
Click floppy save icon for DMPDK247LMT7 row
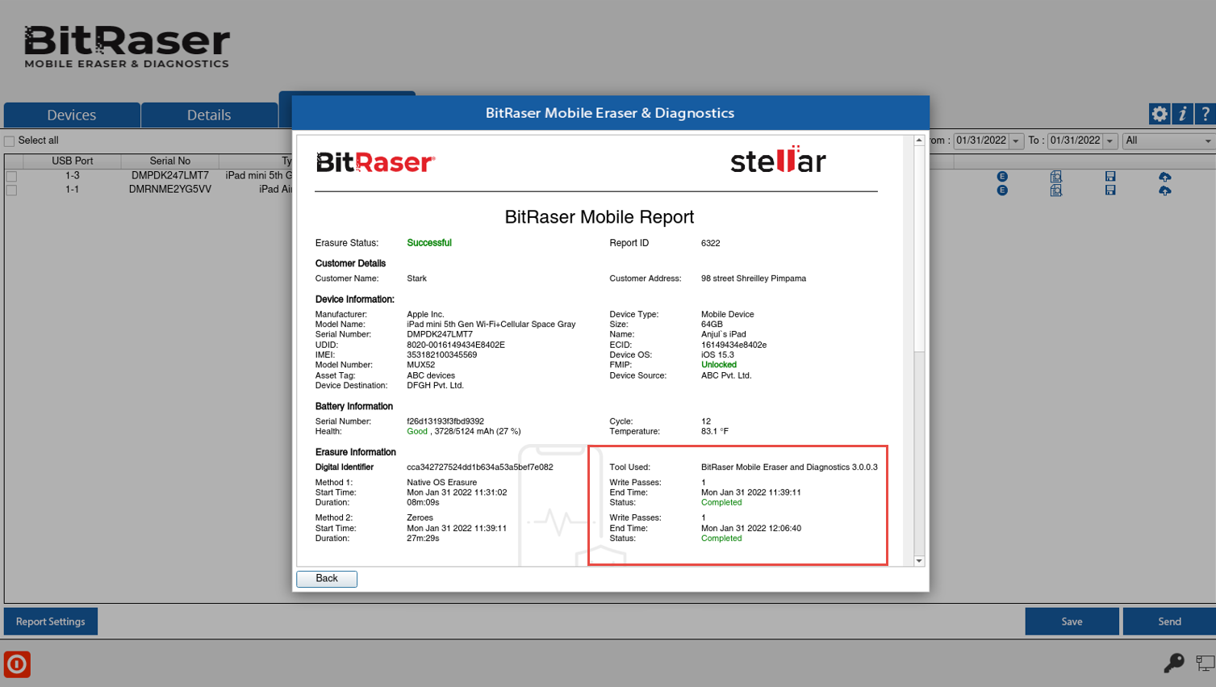point(1110,176)
